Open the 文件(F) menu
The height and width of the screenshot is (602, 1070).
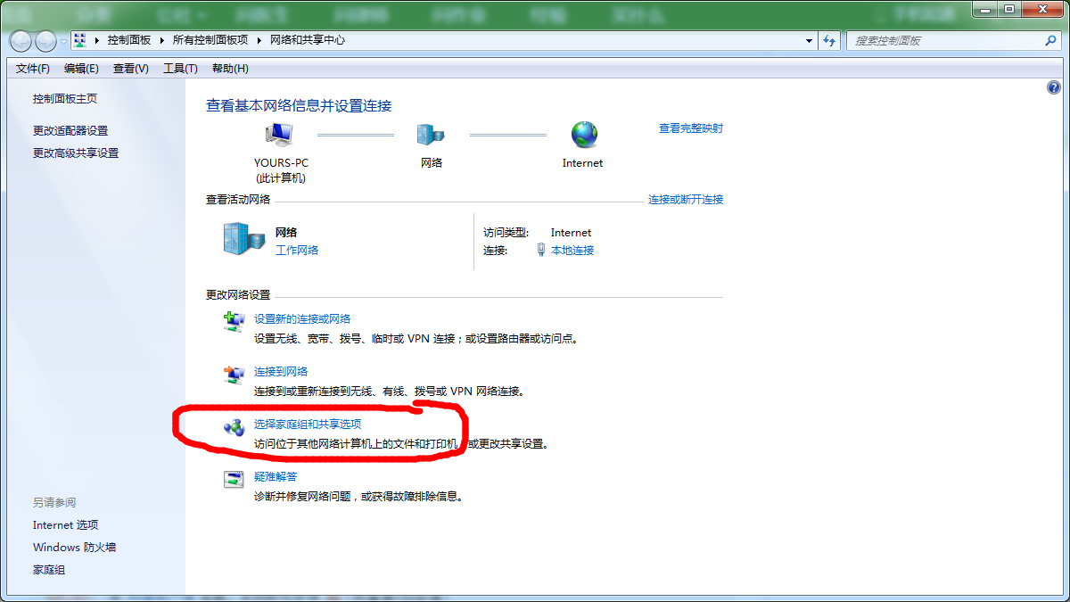pyautogui.click(x=33, y=69)
